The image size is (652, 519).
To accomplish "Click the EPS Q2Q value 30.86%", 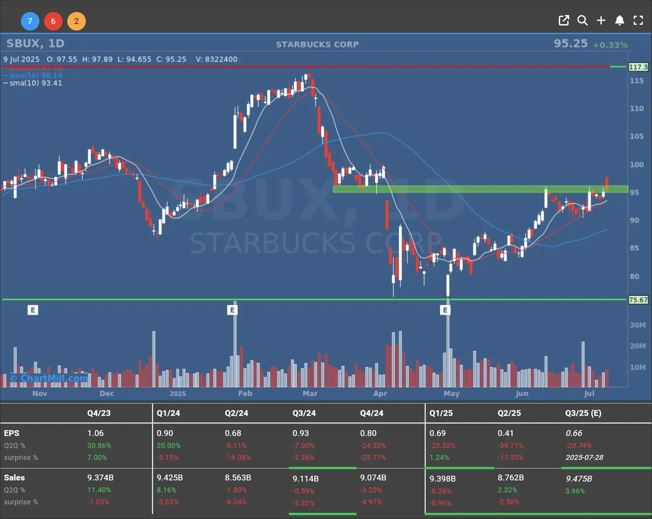I will point(99,445).
